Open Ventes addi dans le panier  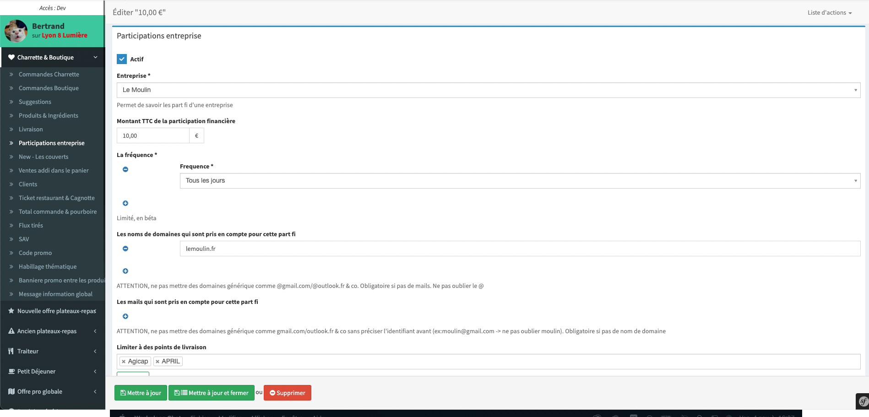pyautogui.click(x=54, y=170)
